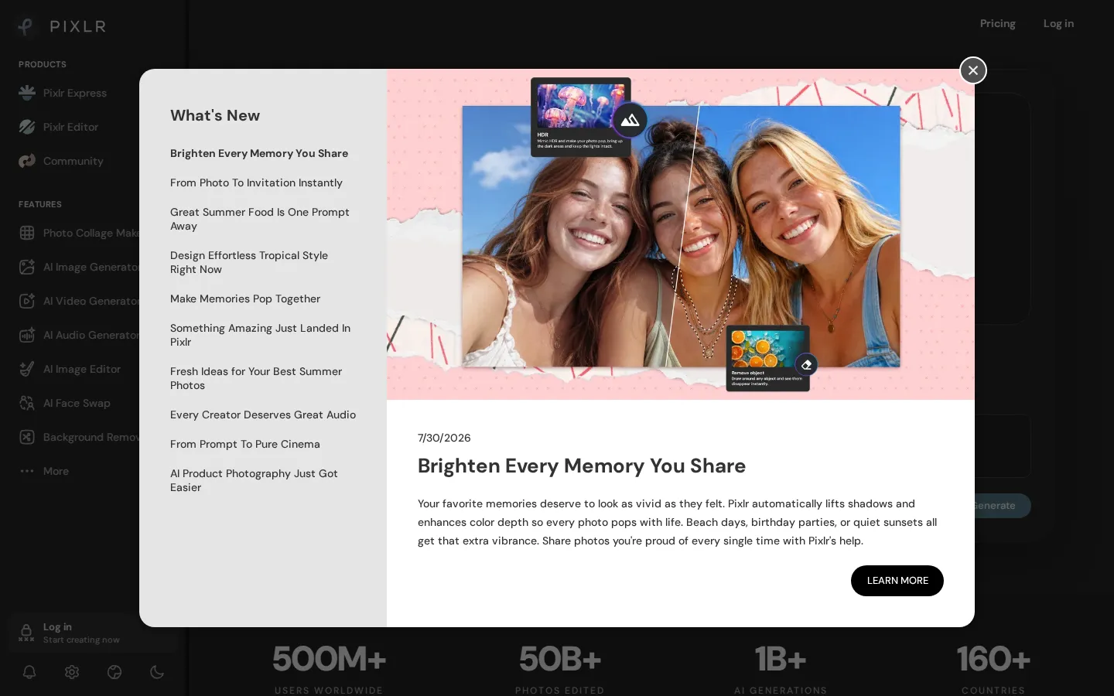The image size is (1114, 696).
Task: Click the 160+ countries stat
Action: [x=993, y=669]
